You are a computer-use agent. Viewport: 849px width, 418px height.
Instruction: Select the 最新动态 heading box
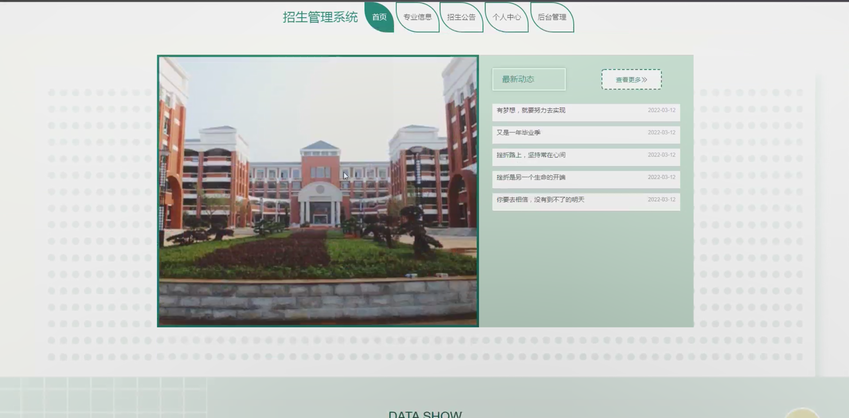(528, 79)
